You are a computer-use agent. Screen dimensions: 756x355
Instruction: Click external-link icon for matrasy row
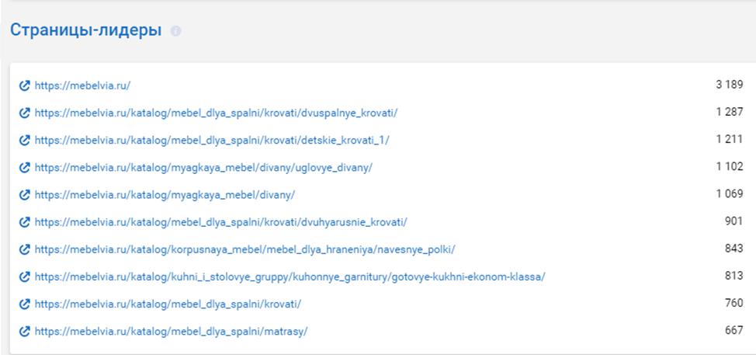[24, 332]
